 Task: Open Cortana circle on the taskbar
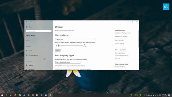click(6, 95)
